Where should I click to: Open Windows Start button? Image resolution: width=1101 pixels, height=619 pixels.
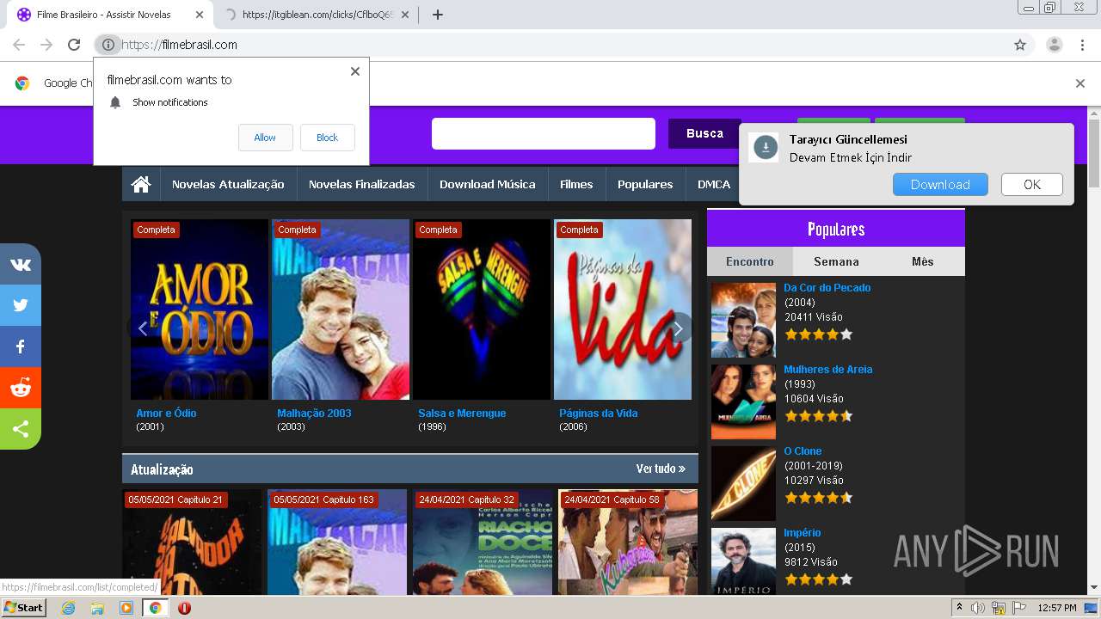tap(24, 607)
